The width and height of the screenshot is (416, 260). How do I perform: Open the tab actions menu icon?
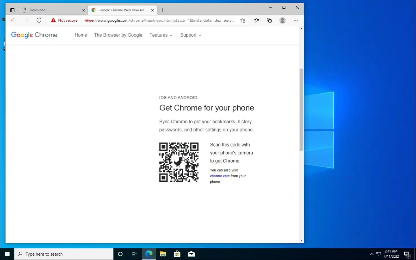(x=12, y=10)
